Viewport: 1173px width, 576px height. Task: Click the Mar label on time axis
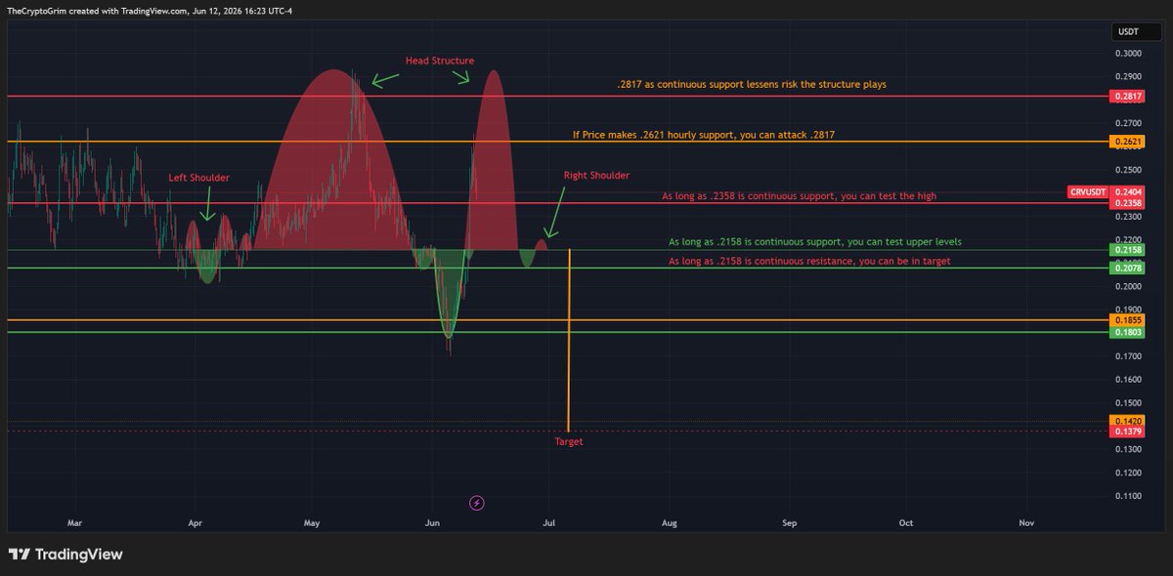point(74,523)
